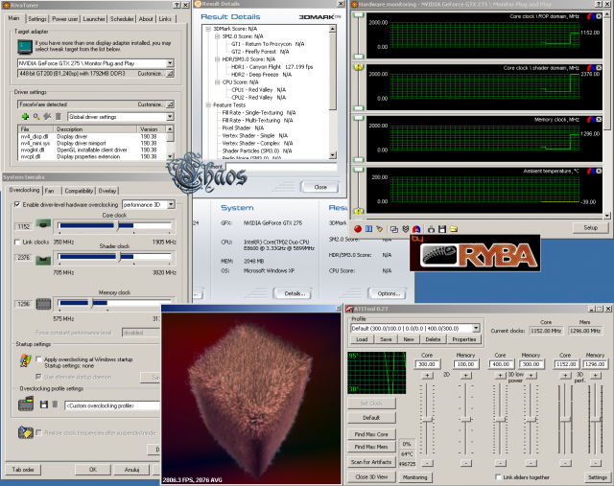Check the Link clocks checkbox

point(18,243)
